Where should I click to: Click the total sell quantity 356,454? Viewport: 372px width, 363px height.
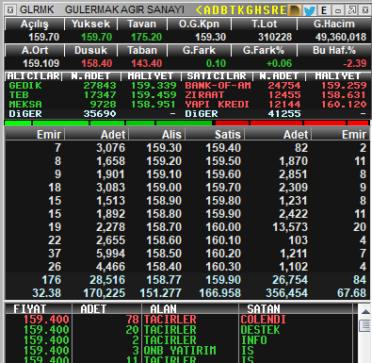[x=286, y=293]
